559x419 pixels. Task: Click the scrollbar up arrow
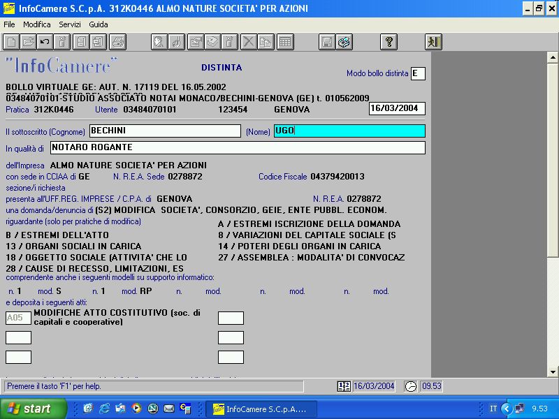553,57
